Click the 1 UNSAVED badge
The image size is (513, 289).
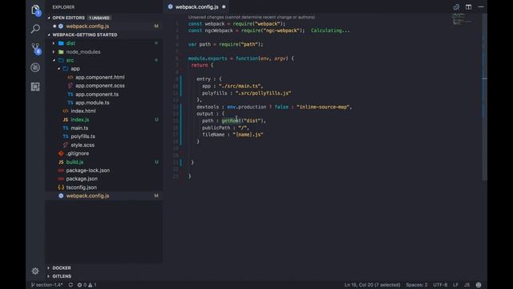point(99,18)
